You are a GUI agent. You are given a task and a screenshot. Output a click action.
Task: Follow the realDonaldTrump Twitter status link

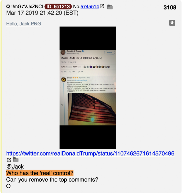(x=90, y=153)
